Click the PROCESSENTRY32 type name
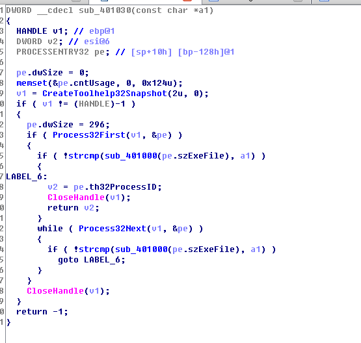The width and height of the screenshot is (361, 343). (53, 52)
